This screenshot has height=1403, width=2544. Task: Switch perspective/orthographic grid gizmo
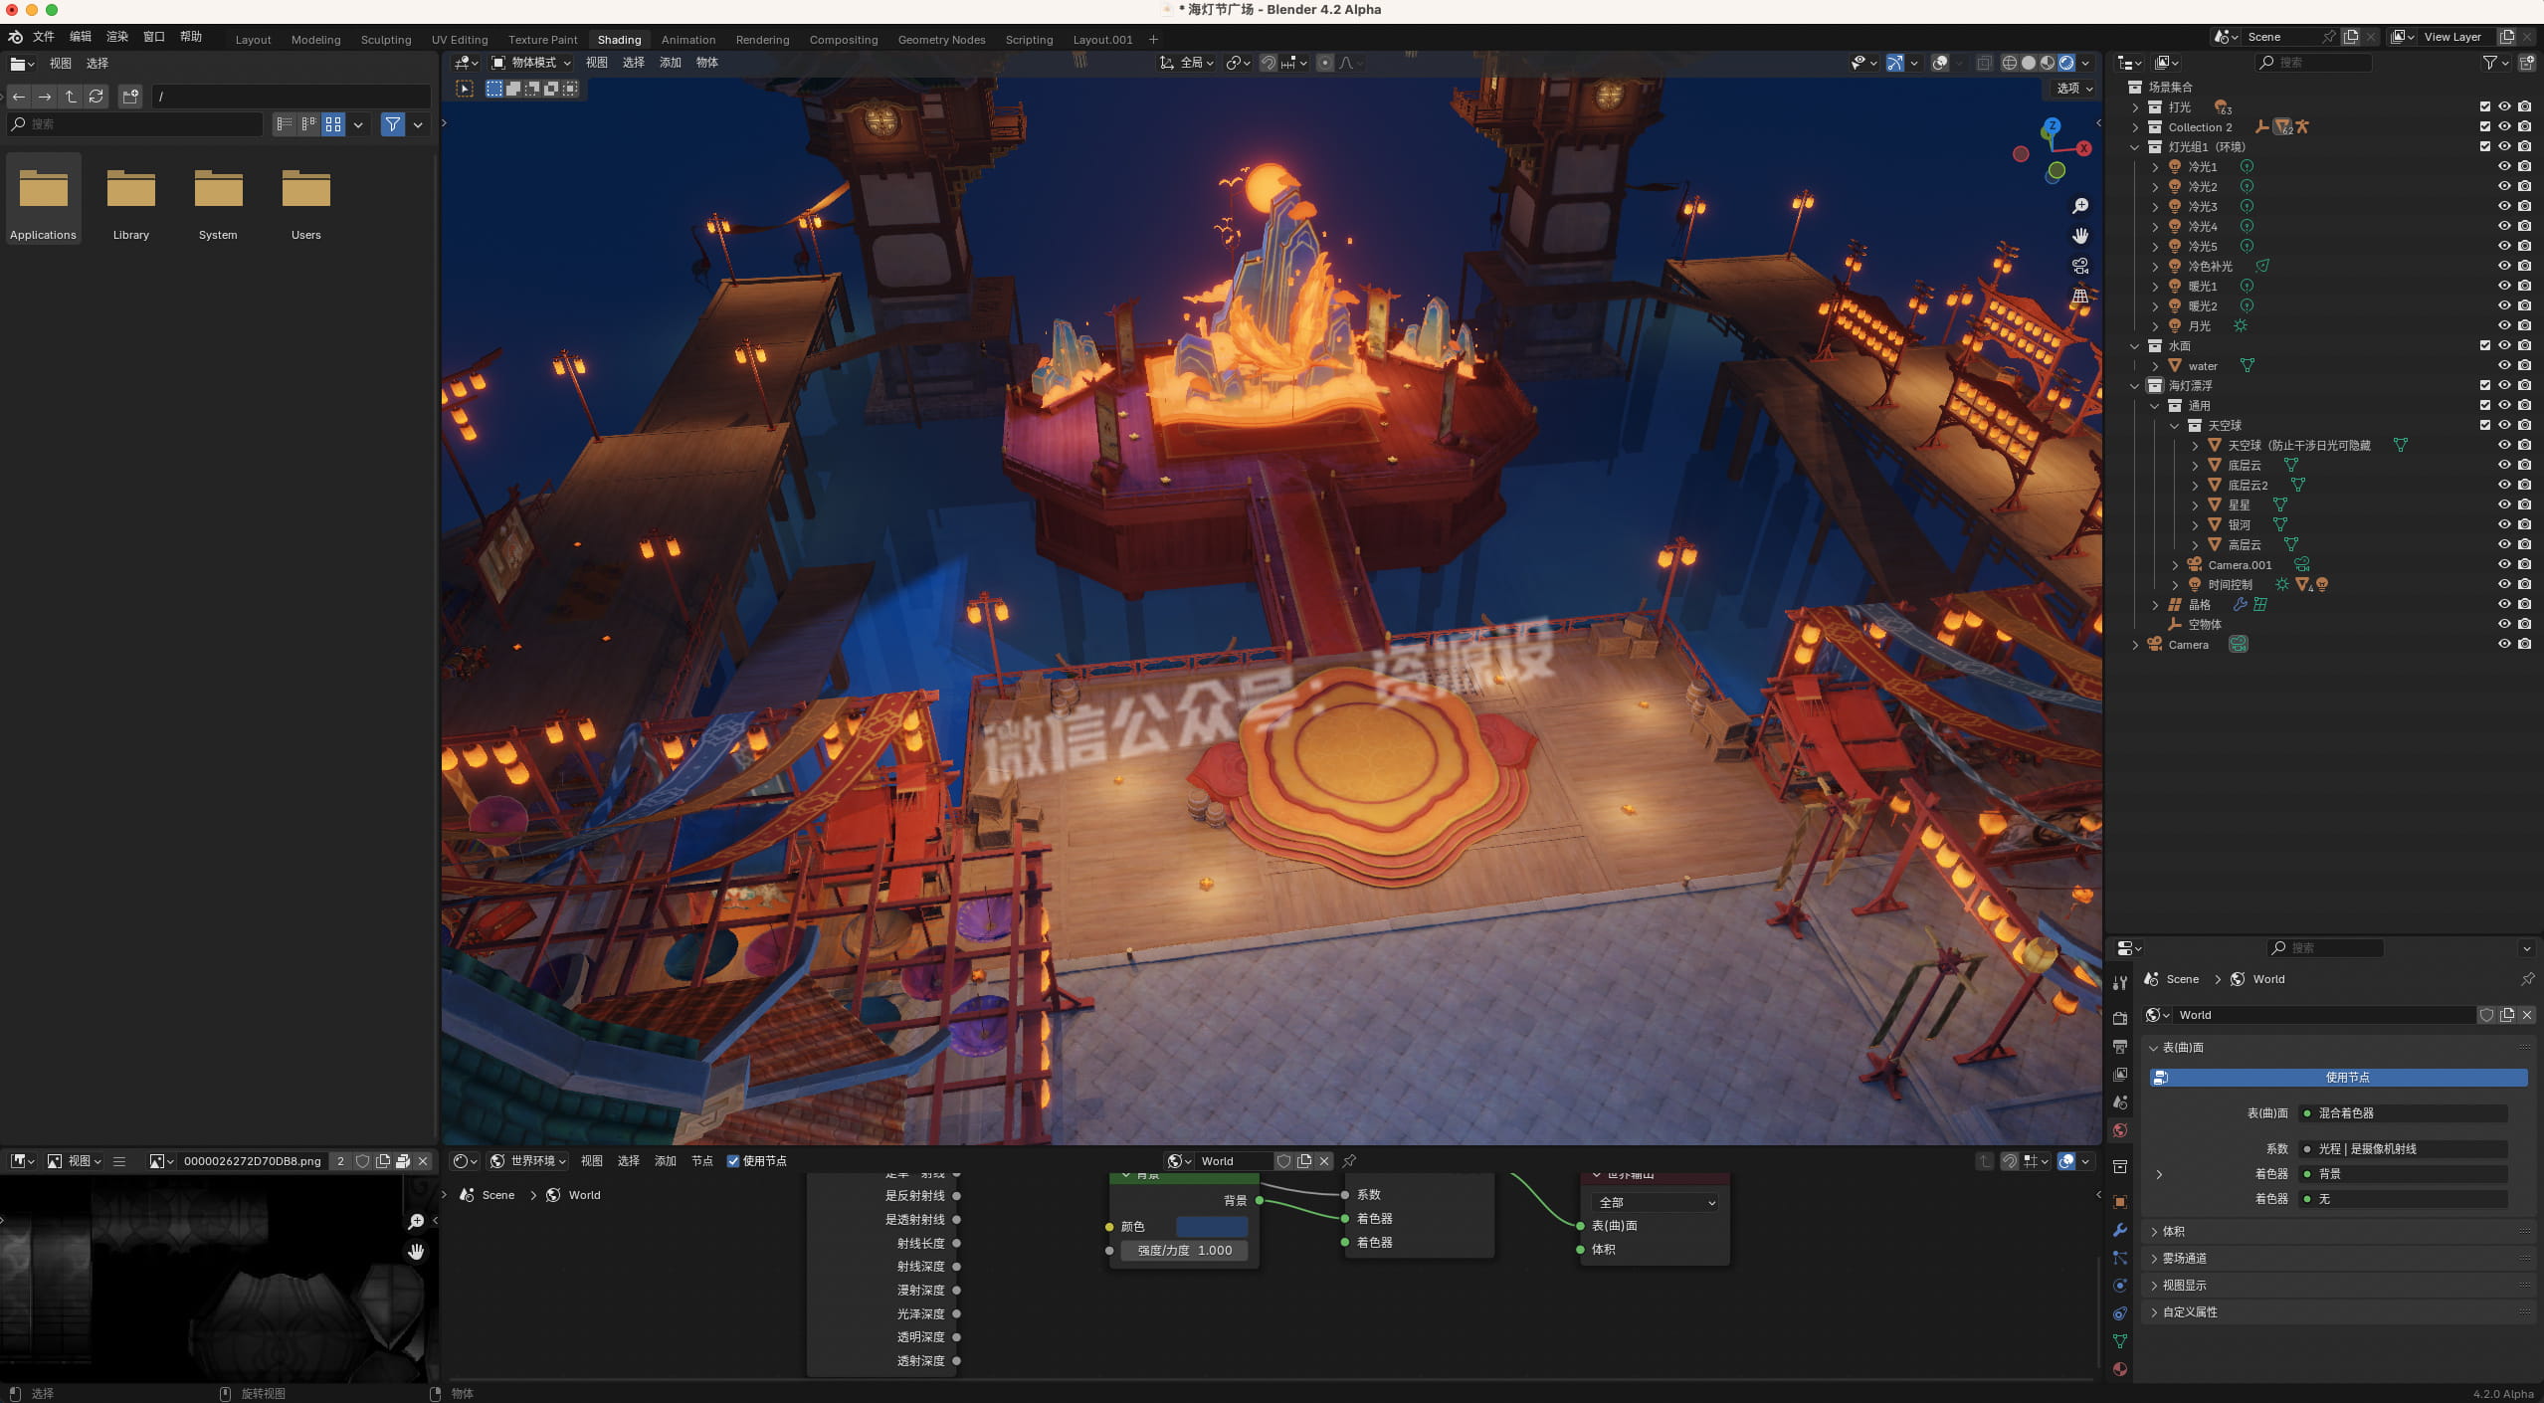click(x=2080, y=297)
